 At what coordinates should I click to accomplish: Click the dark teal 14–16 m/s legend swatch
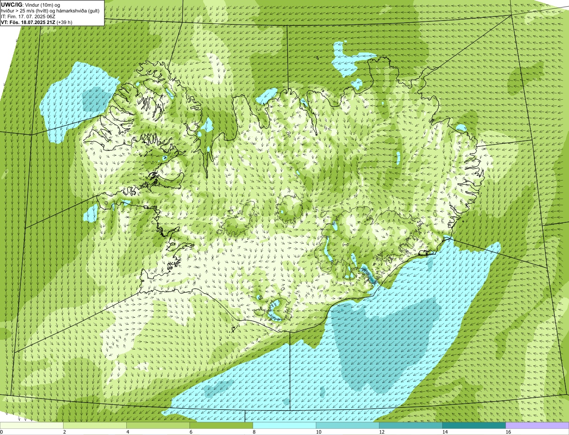[x=474, y=426]
